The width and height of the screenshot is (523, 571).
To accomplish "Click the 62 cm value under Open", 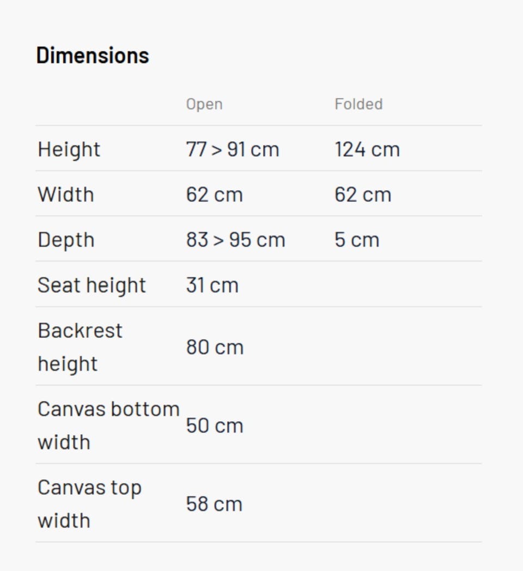I will pyautogui.click(x=215, y=195).
